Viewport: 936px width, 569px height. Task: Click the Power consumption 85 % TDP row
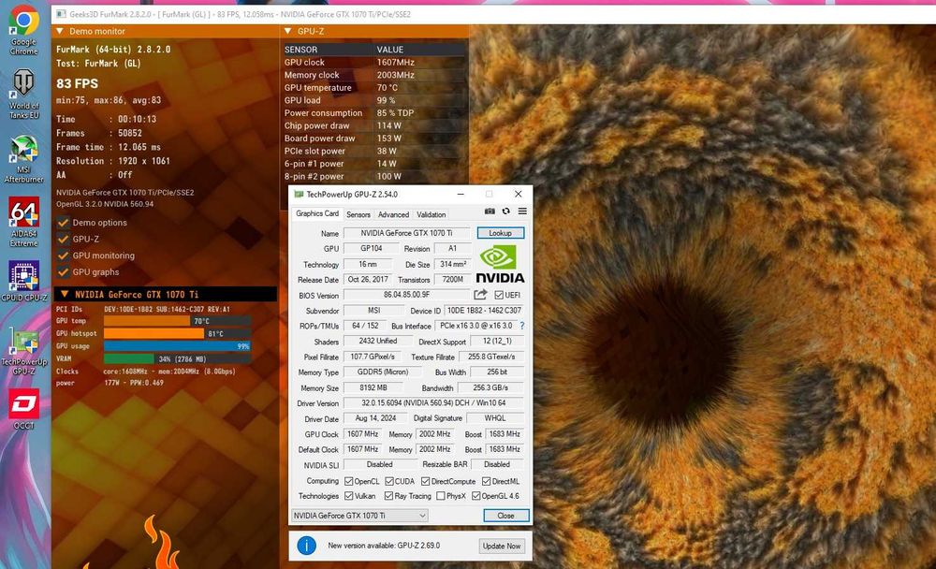click(374, 113)
